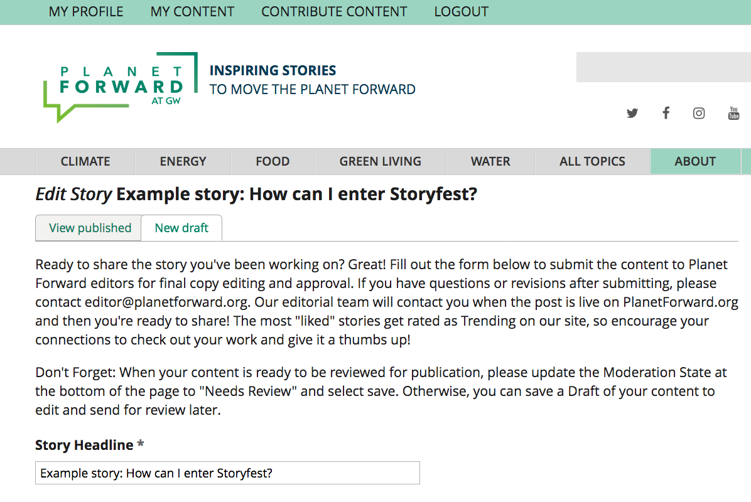
Task: Open the Facebook social icon
Action: coord(666,113)
